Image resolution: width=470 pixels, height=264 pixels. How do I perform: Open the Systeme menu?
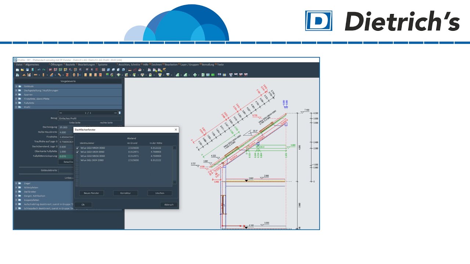102,65
